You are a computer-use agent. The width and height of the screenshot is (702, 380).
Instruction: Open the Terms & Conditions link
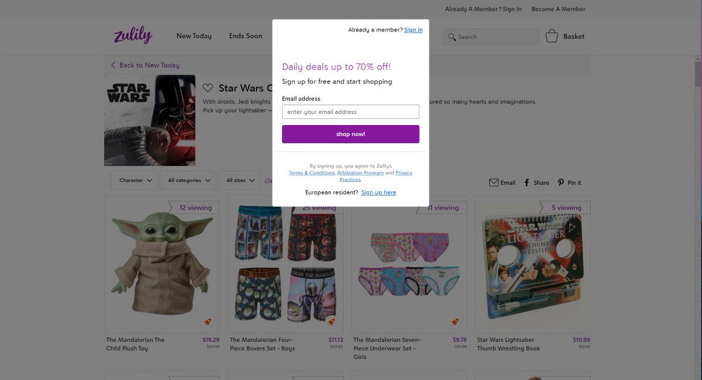[312, 173]
